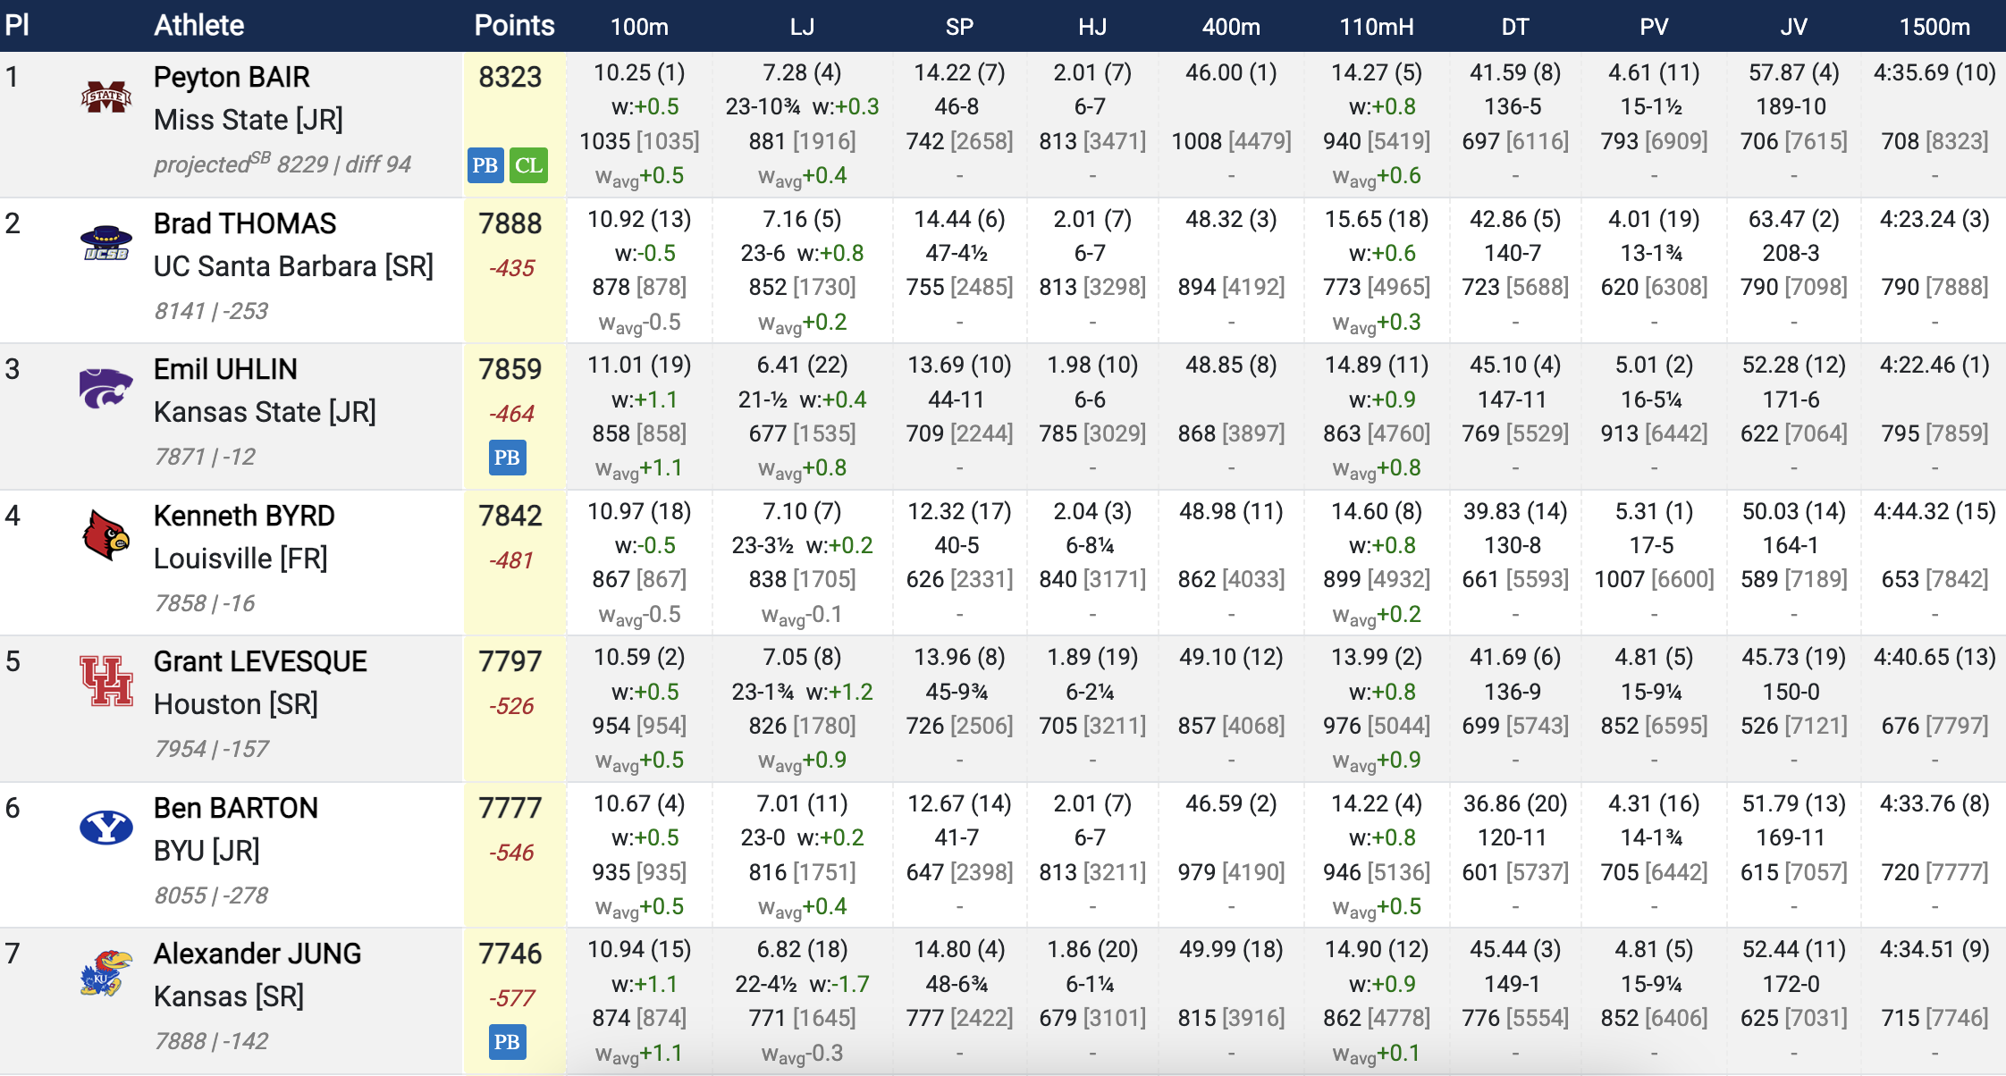The height and width of the screenshot is (1076, 2006).
Task: Click the BYU Y logo
Action: (105, 828)
